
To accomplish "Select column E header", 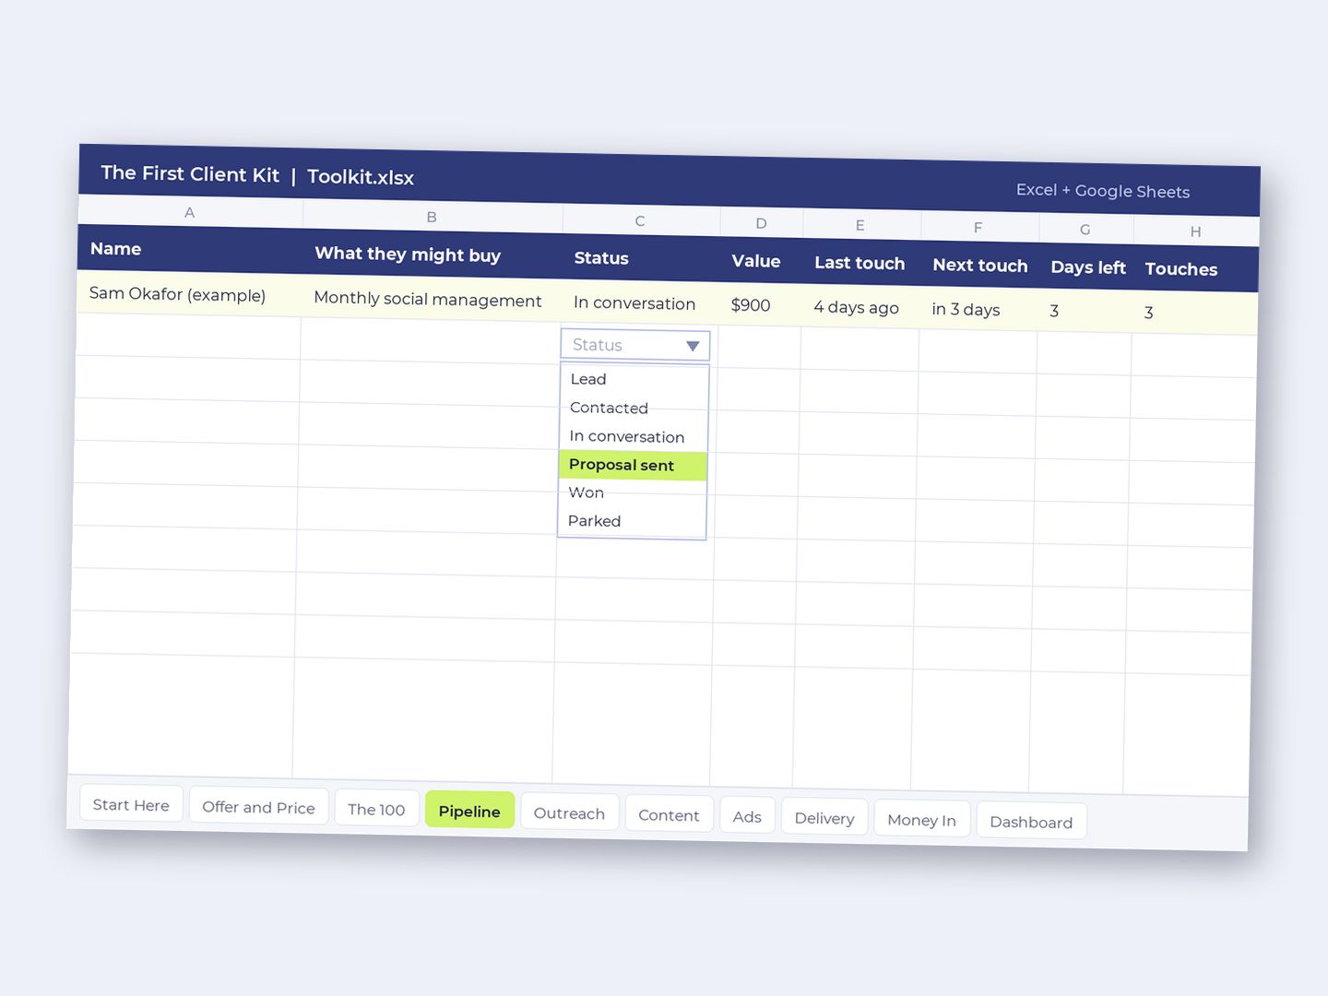I will pos(860,225).
